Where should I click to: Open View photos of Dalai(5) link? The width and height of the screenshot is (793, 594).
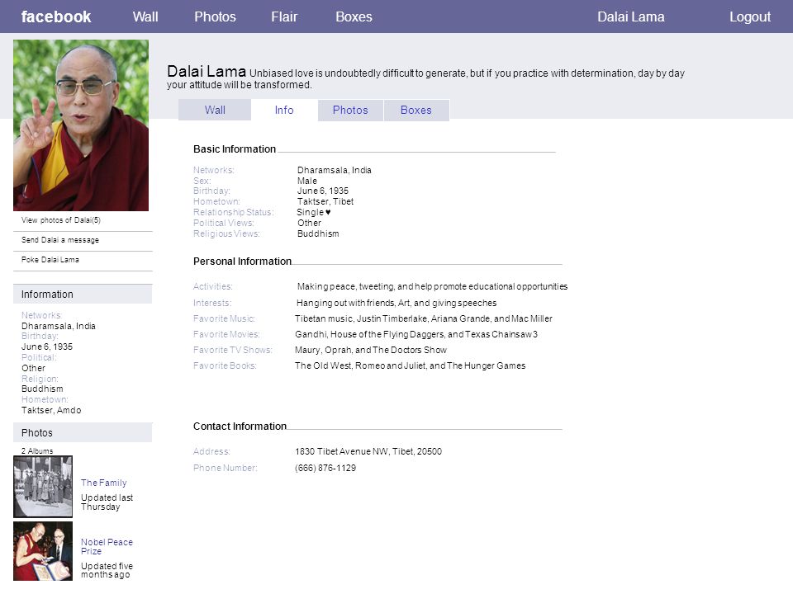60,220
